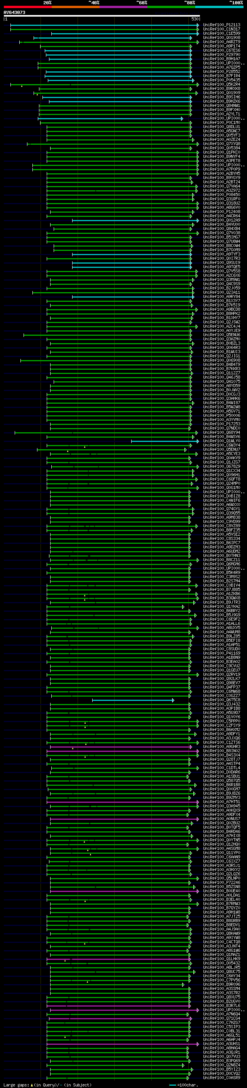Select hit UniRef100_P28552
Image resolution: width=247 pixels, height=1088 pixels.
click(x=222, y=72)
